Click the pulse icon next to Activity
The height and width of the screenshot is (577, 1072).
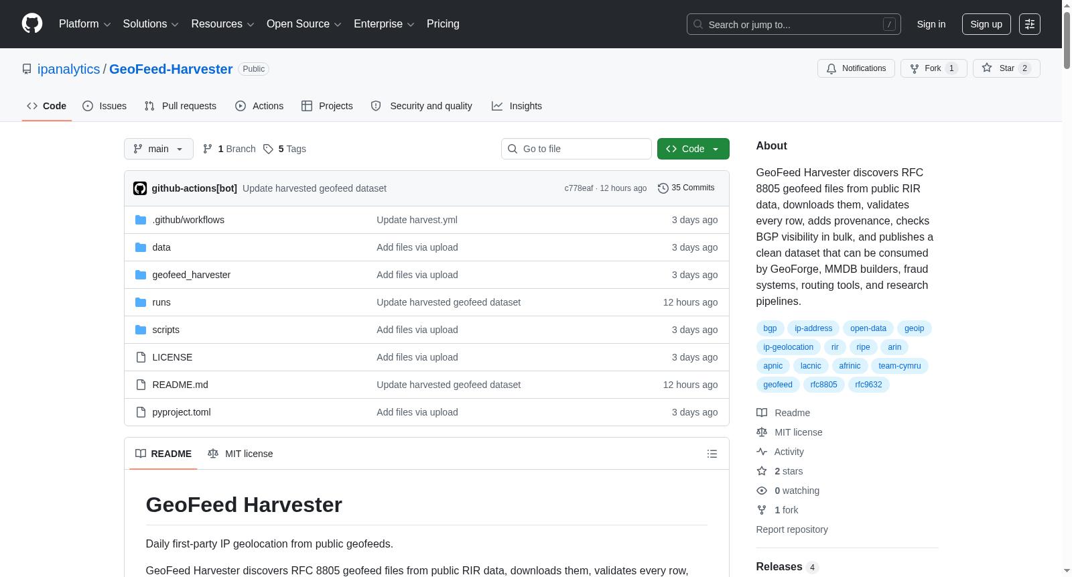(762, 452)
